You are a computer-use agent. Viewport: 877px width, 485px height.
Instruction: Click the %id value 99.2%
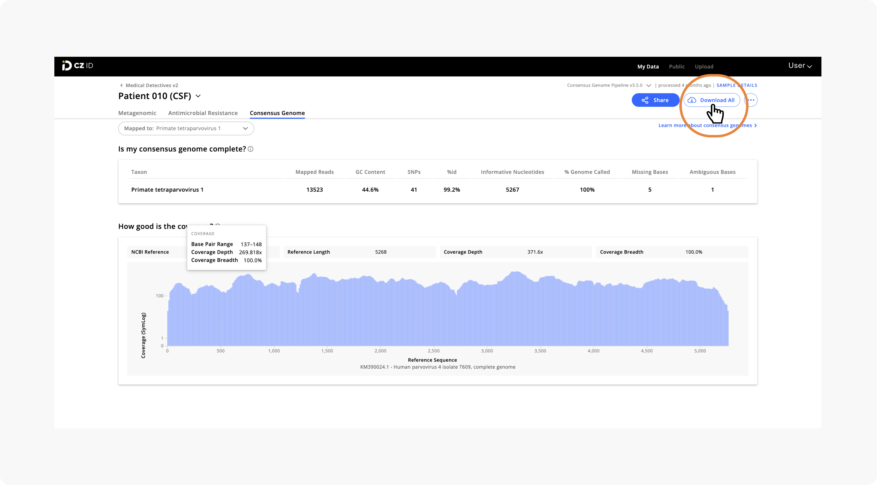[451, 190]
